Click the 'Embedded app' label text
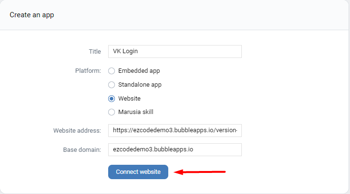The width and height of the screenshot is (350, 194). pos(139,71)
